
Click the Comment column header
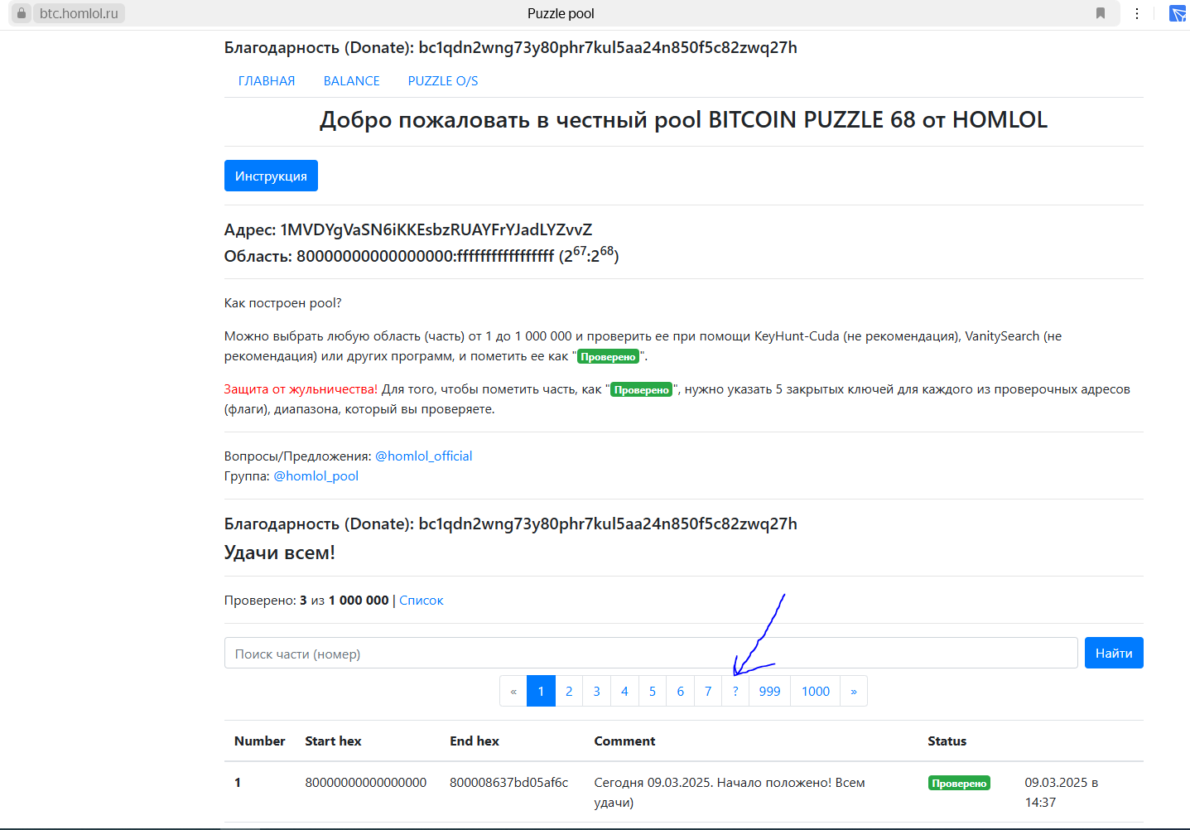pos(624,741)
